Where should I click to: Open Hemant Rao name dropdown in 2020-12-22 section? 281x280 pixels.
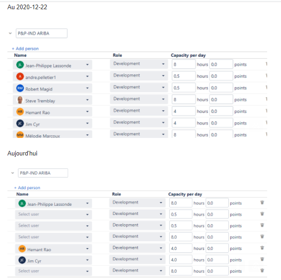52,112
